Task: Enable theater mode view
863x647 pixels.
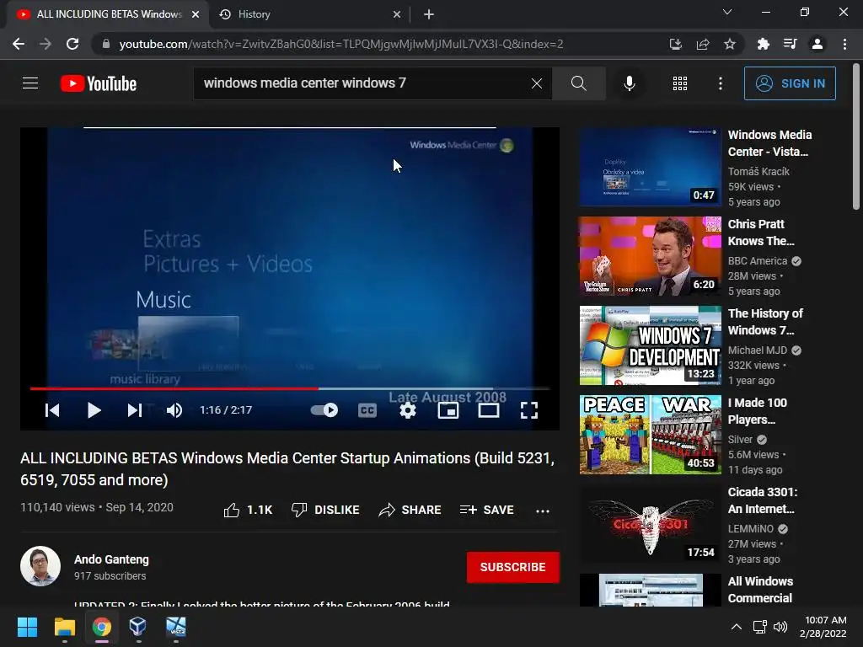Action: pos(489,410)
